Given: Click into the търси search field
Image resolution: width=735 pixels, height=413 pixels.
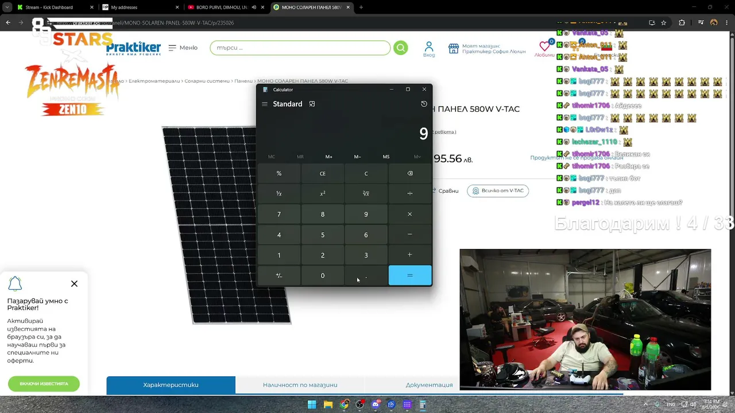Looking at the screenshot, I should click(300, 48).
